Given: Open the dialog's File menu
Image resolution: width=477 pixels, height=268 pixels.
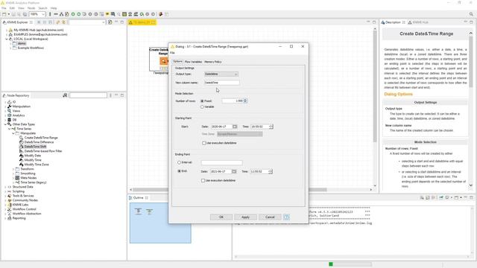Looking at the screenshot, I should pyautogui.click(x=172, y=53).
